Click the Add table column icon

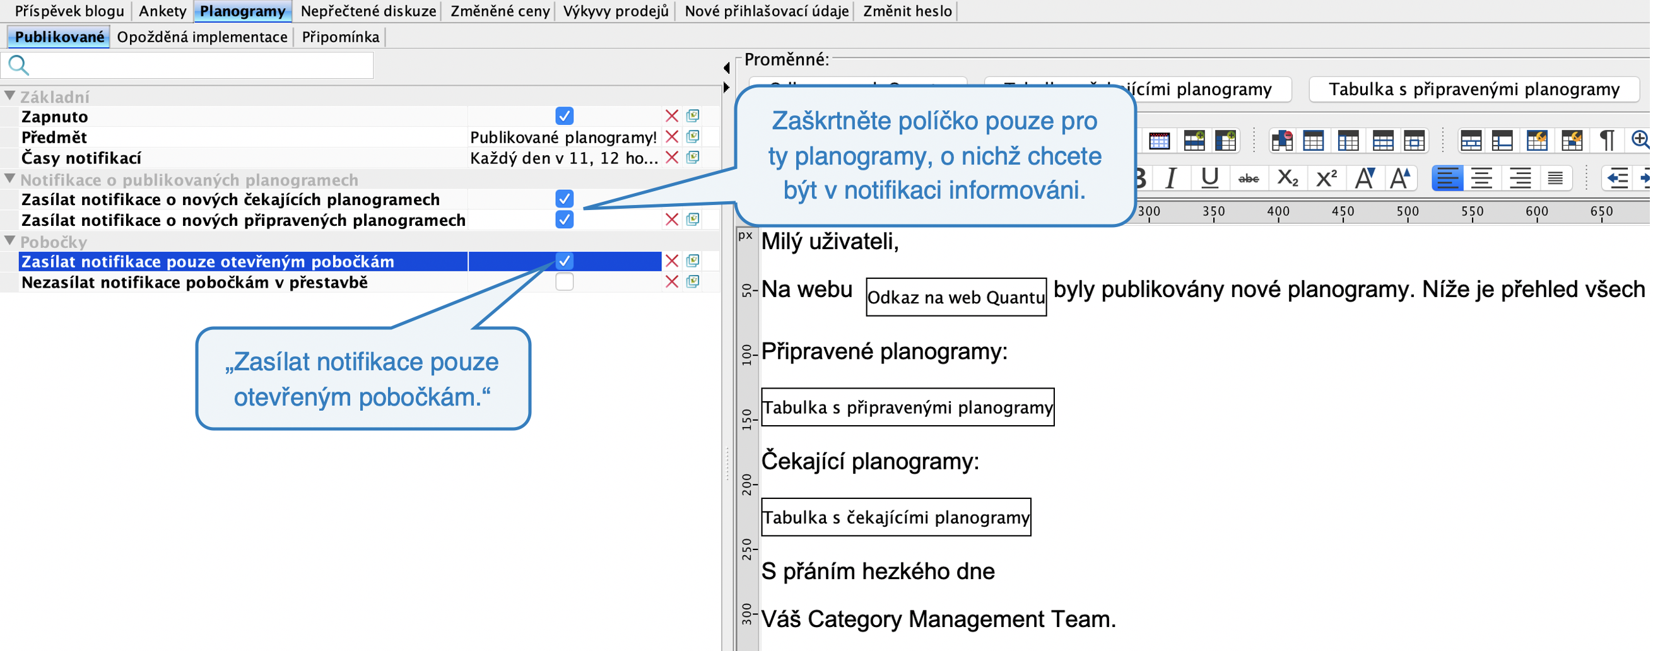click(x=1227, y=140)
